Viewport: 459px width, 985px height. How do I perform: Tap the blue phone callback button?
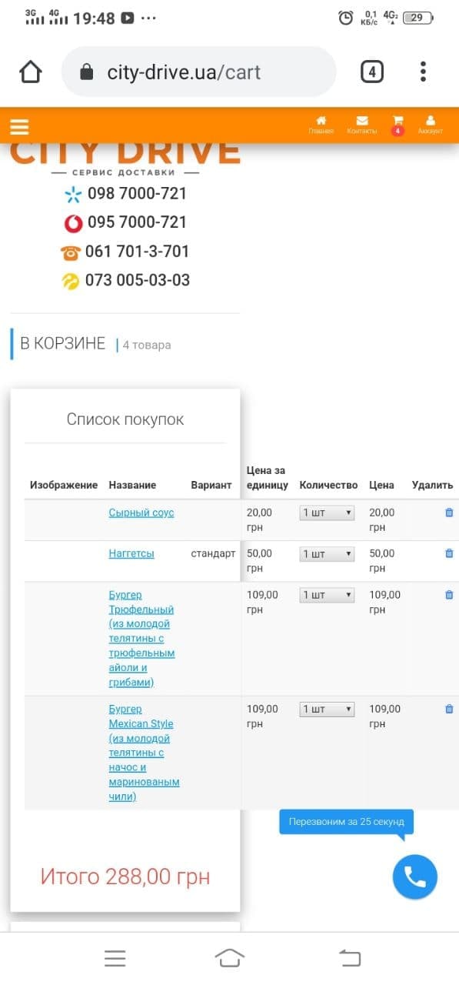(415, 876)
